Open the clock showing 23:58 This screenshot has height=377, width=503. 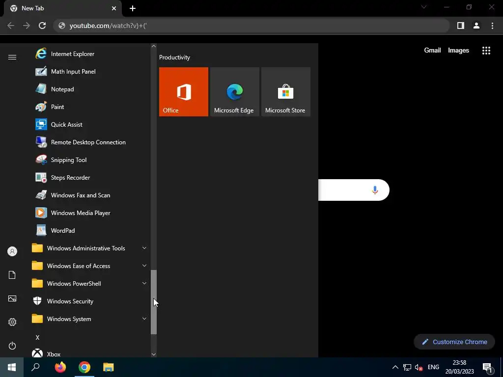[x=459, y=367]
